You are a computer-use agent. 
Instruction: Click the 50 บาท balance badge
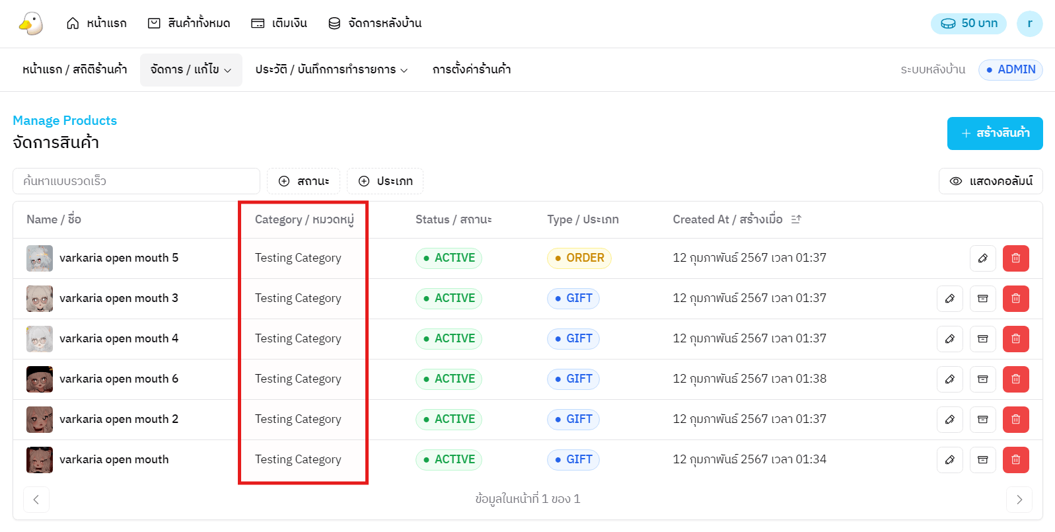968,23
